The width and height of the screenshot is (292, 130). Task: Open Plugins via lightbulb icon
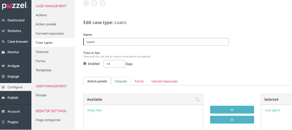(3, 122)
